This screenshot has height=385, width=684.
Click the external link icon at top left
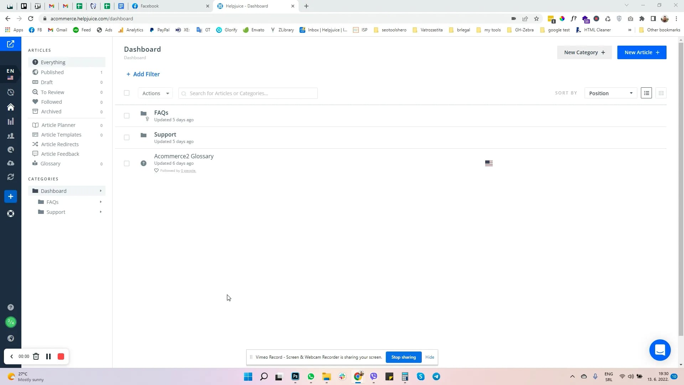tap(11, 44)
